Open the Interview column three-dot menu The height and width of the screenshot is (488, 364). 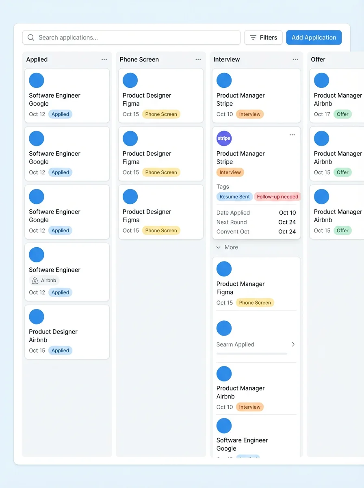(x=295, y=59)
